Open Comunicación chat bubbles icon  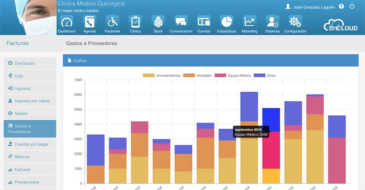(x=181, y=22)
